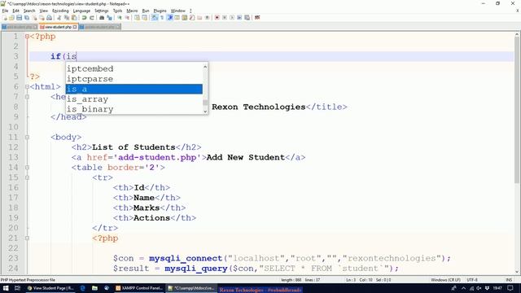
Task: Open Find with the binoculars icon
Action: (x=102, y=18)
